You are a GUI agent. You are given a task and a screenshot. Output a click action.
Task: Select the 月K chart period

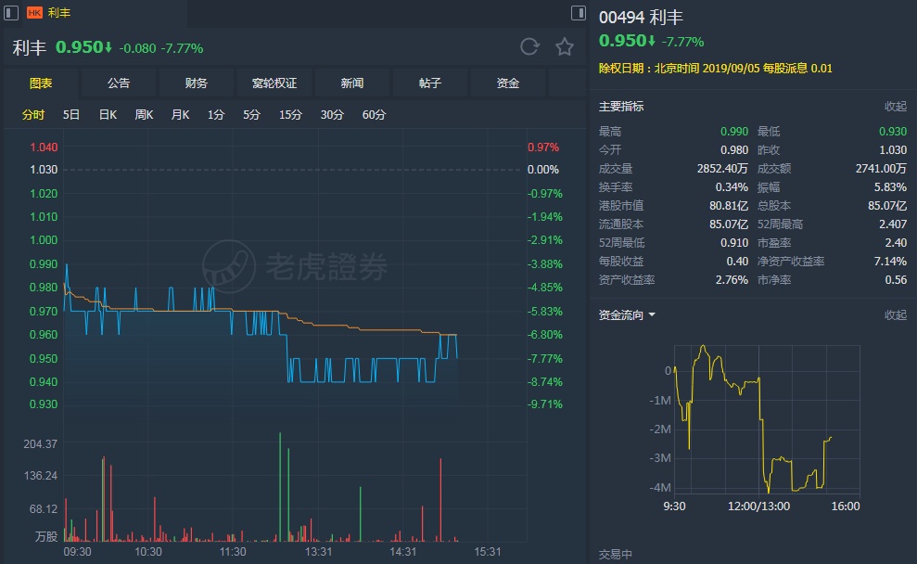pyautogui.click(x=180, y=115)
